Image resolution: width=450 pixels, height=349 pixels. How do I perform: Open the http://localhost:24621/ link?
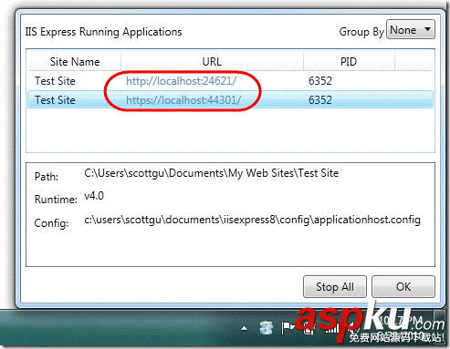point(181,81)
